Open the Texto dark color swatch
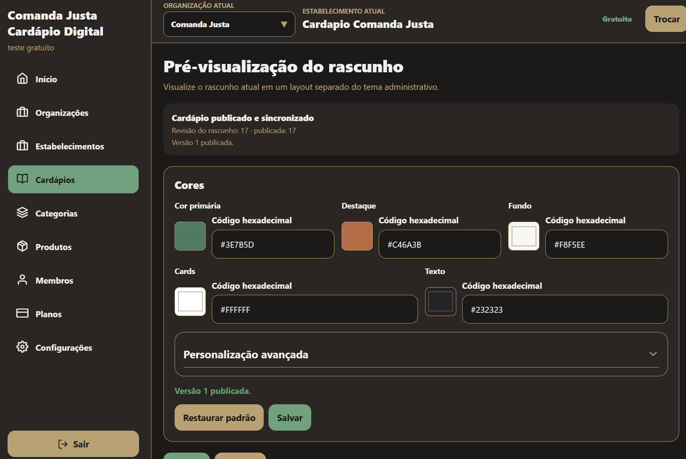The height and width of the screenshot is (459, 686). [441, 302]
